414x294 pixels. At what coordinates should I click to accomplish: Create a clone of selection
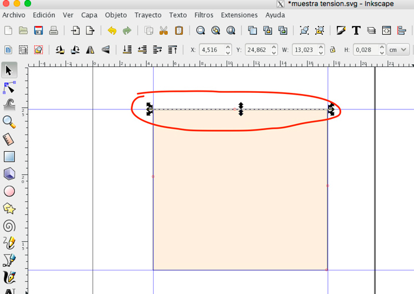[267, 31]
